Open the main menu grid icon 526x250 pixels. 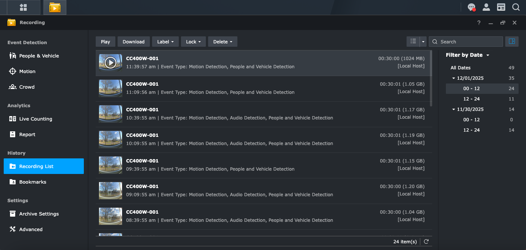click(x=23, y=7)
